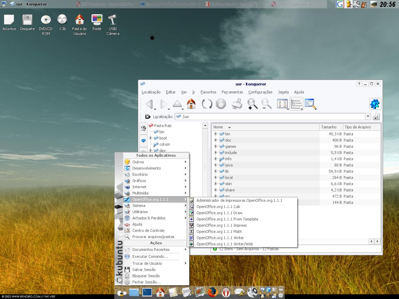Open the Localização menu
This screenshot has height=299, width=399.
tap(151, 92)
